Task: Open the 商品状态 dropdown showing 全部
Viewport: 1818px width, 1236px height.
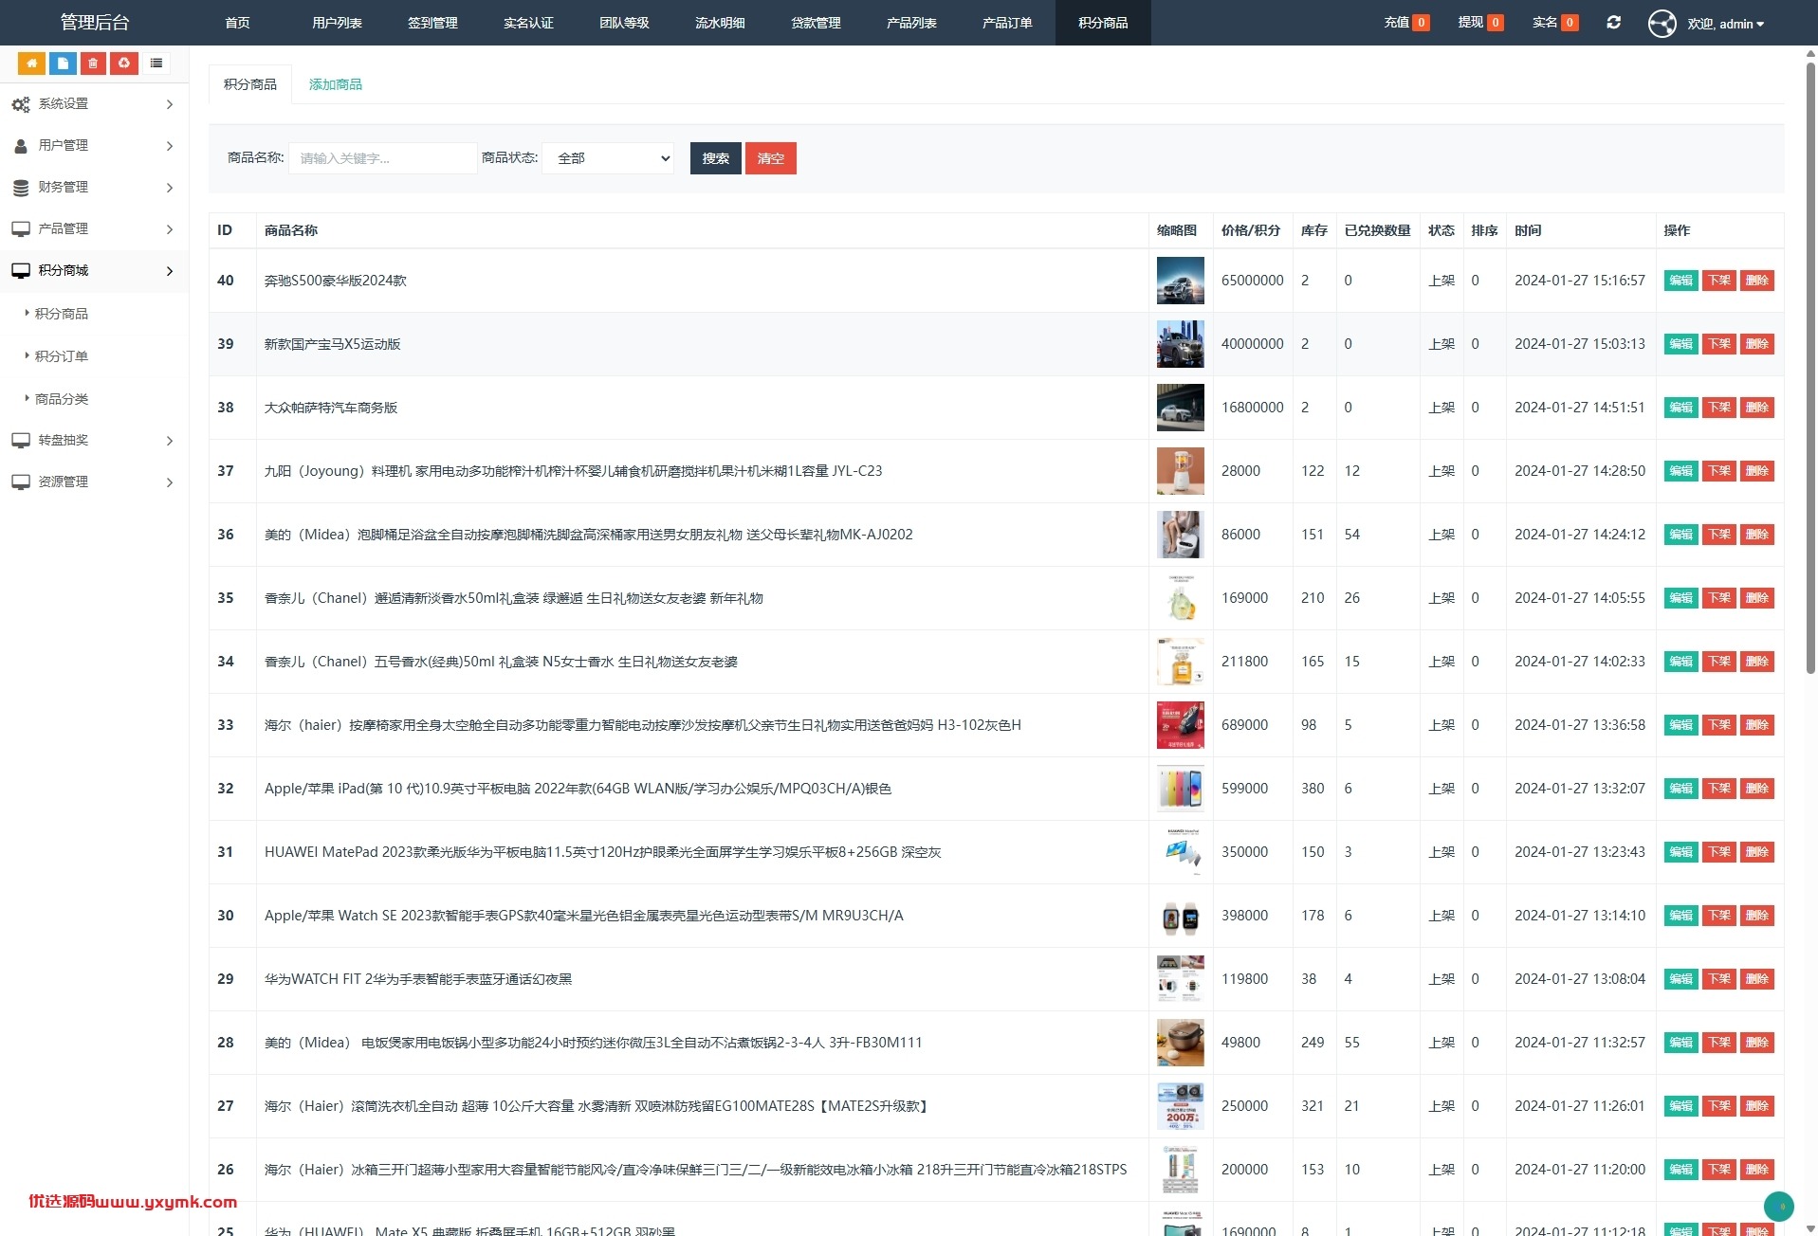Action: pyautogui.click(x=609, y=158)
